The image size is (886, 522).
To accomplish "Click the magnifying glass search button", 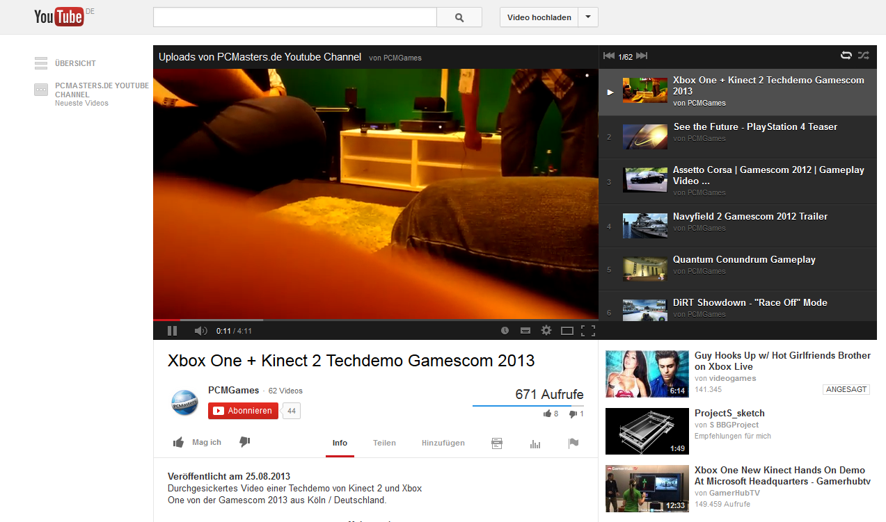I will pos(459,17).
